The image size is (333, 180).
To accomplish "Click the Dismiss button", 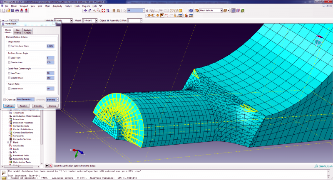I will coord(52,106).
